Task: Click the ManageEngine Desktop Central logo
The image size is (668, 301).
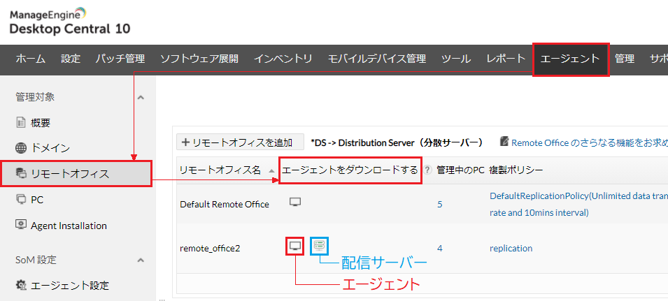Action: [x=69, y=22]
